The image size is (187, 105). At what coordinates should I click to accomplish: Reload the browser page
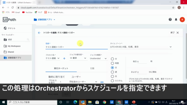[13, 8]
